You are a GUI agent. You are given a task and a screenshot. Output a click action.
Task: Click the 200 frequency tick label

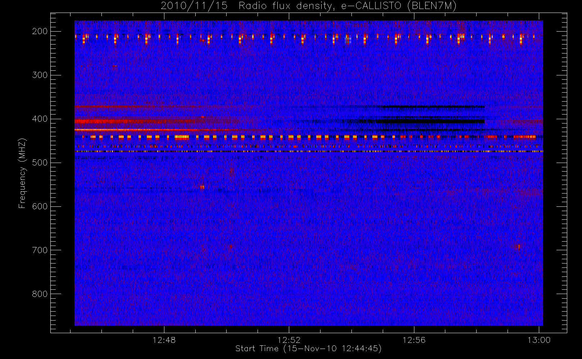click(40, 31)
